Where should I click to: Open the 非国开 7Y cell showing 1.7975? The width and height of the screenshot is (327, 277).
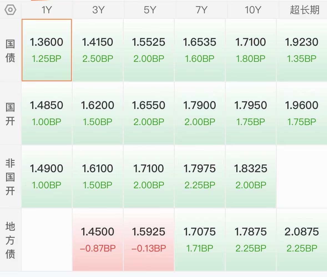coord(200,177)
